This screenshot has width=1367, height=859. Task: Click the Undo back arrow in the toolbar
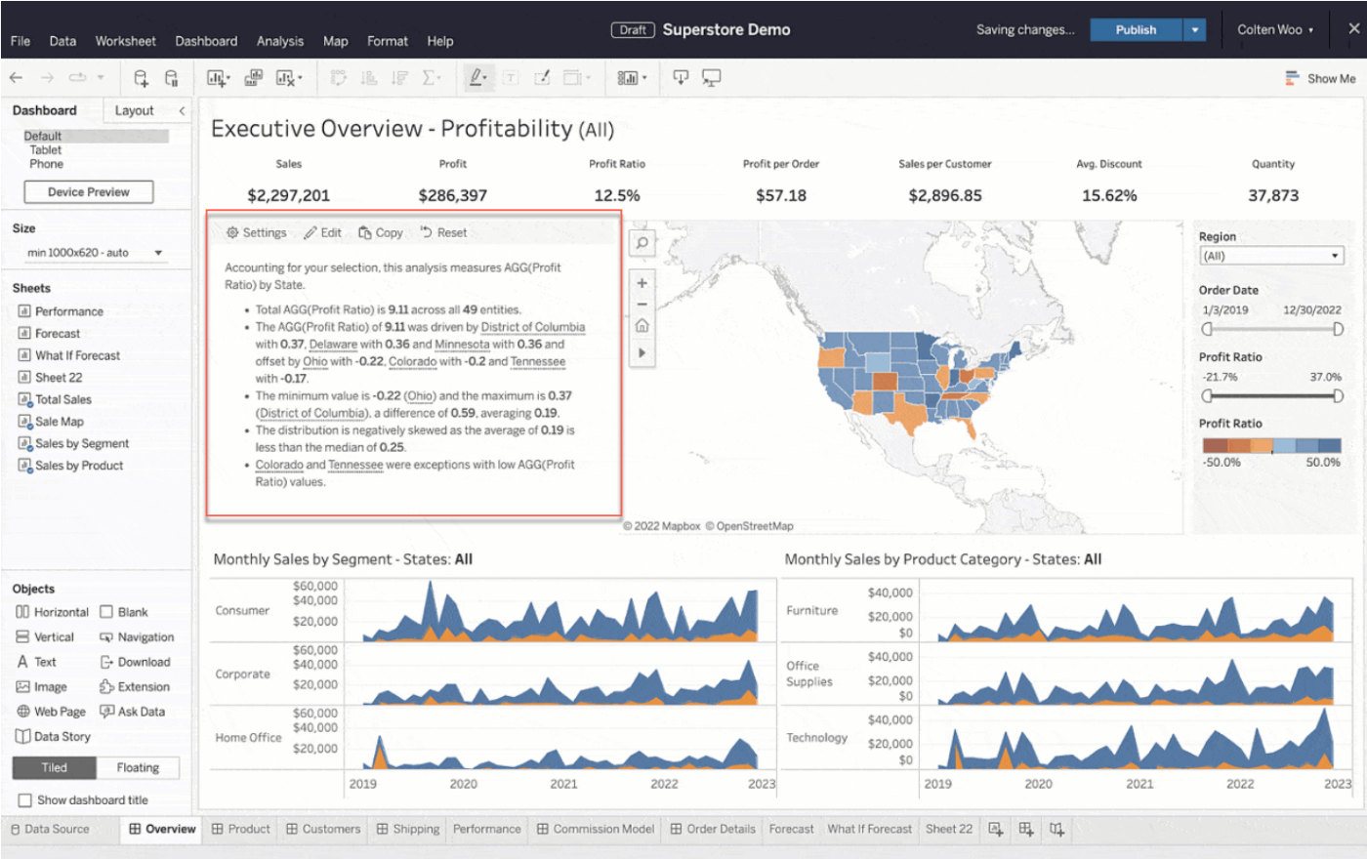tap(16, 78)
